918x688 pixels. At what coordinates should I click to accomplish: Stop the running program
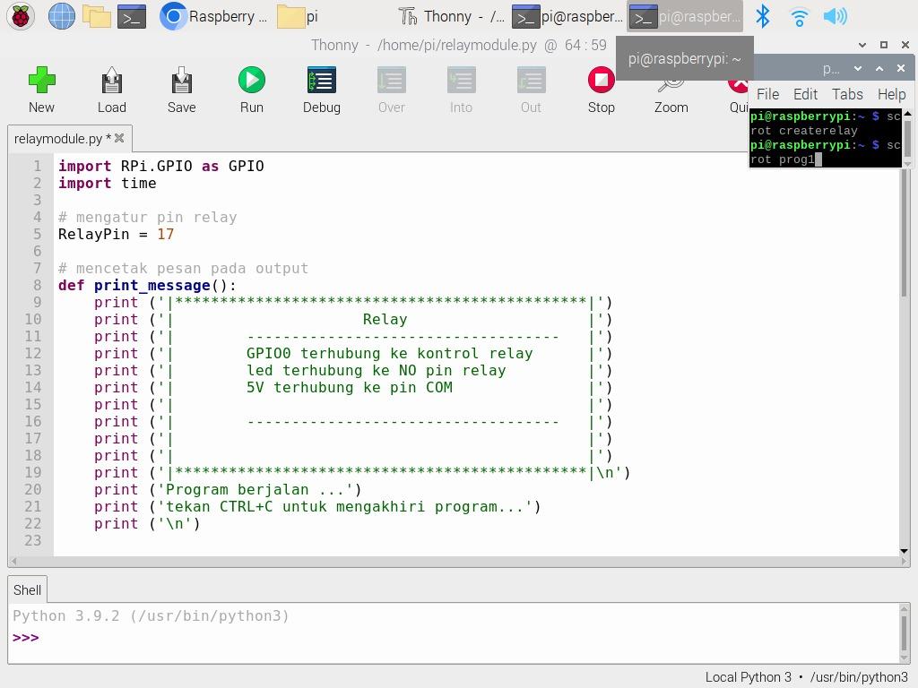pyautogui.click(x=602, y=90)
